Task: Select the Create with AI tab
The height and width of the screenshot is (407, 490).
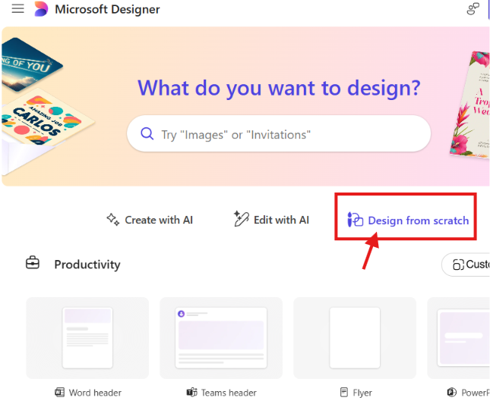Action: click(150, 220)
